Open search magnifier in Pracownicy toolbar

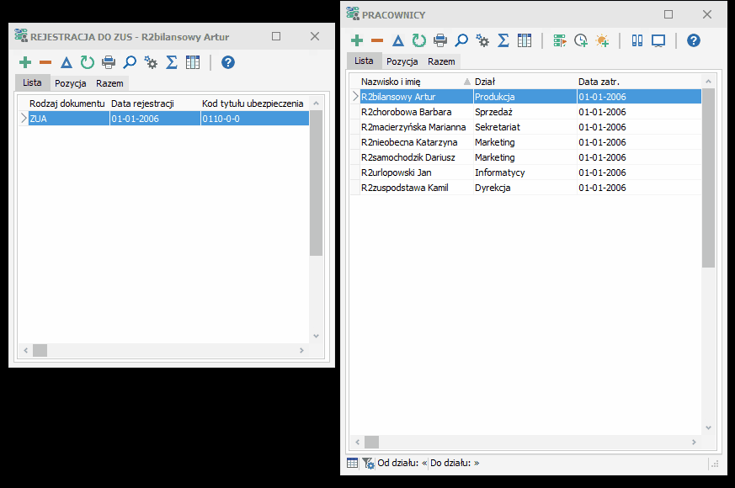point(461,40)
